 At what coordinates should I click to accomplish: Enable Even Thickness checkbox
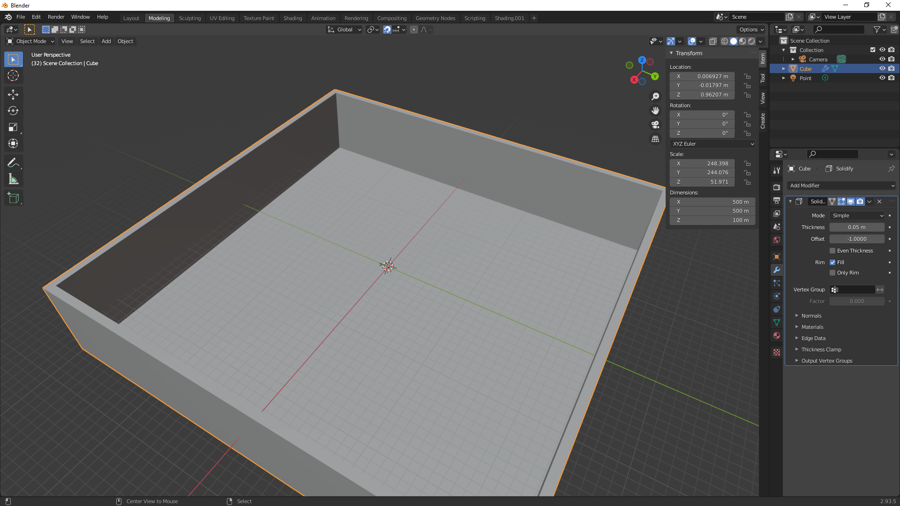(832, 251)
